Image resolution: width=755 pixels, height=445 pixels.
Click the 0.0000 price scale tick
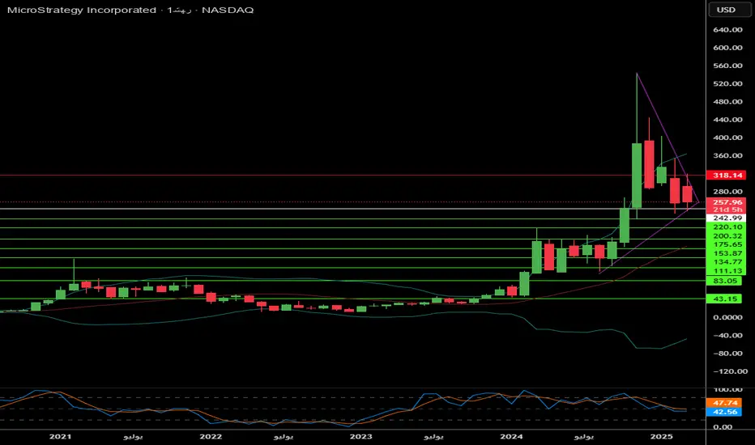tap(727, 317)
